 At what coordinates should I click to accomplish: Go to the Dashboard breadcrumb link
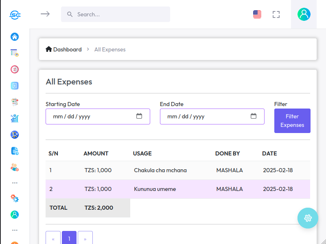pos(63,49)
